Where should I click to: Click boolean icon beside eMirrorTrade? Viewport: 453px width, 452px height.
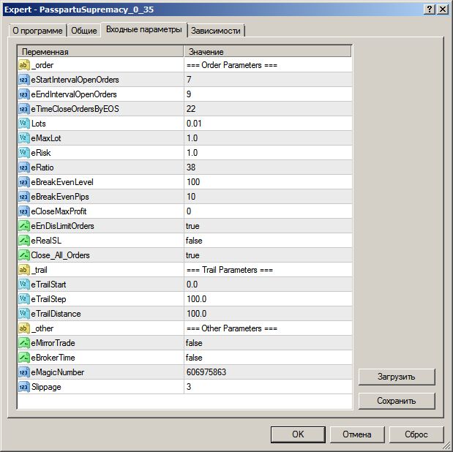24,343
